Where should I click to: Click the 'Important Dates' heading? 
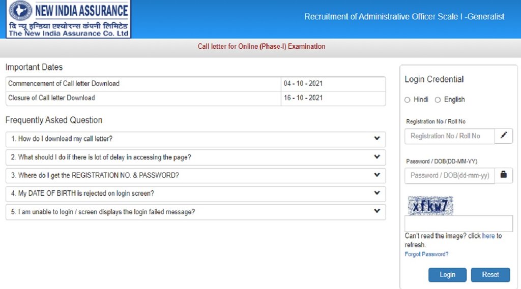[34, 67]
